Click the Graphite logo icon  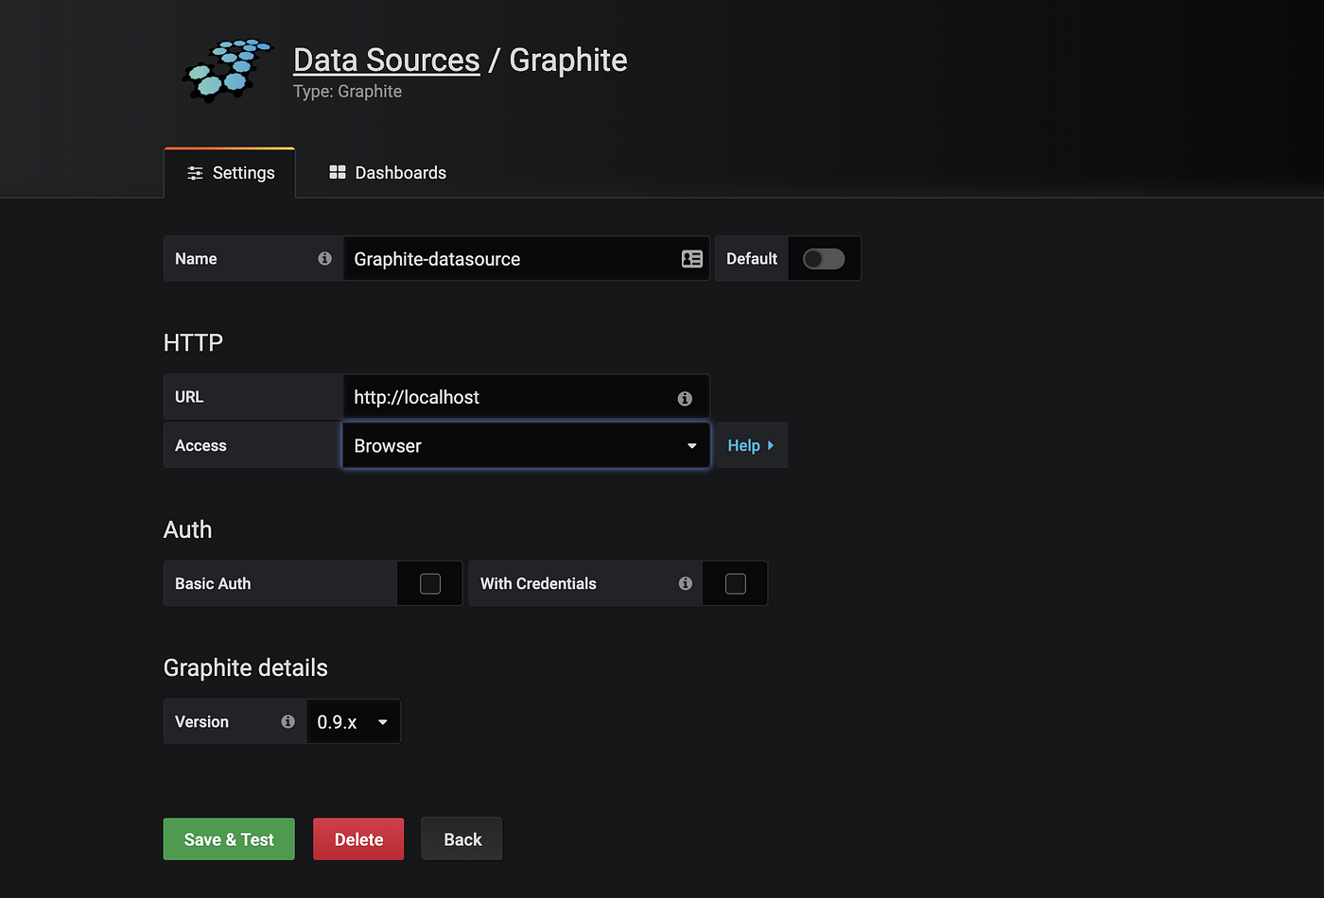tap(227, 71)
